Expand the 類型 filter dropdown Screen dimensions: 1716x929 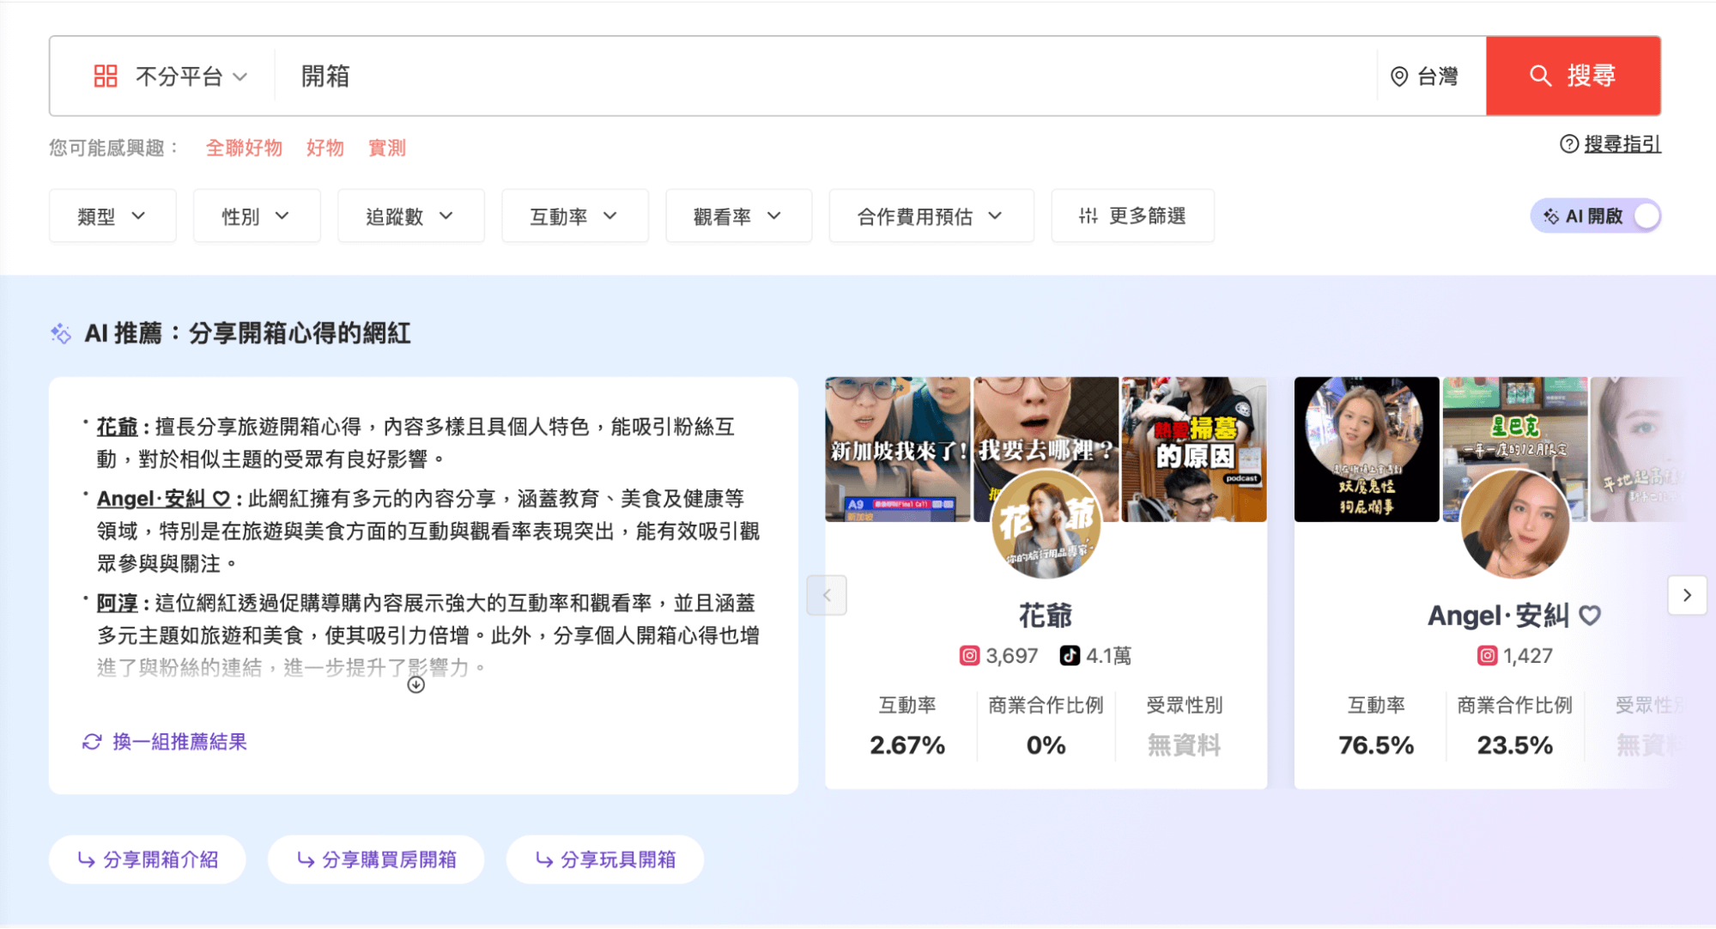pos(112,216)
